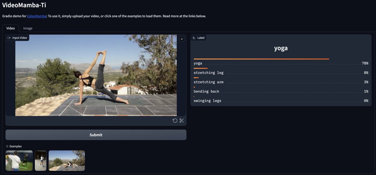The width and height of the screenshot is (376, 175).
Task: Load the yoga rooftop example thumbnail
Action: coord(67,161)
